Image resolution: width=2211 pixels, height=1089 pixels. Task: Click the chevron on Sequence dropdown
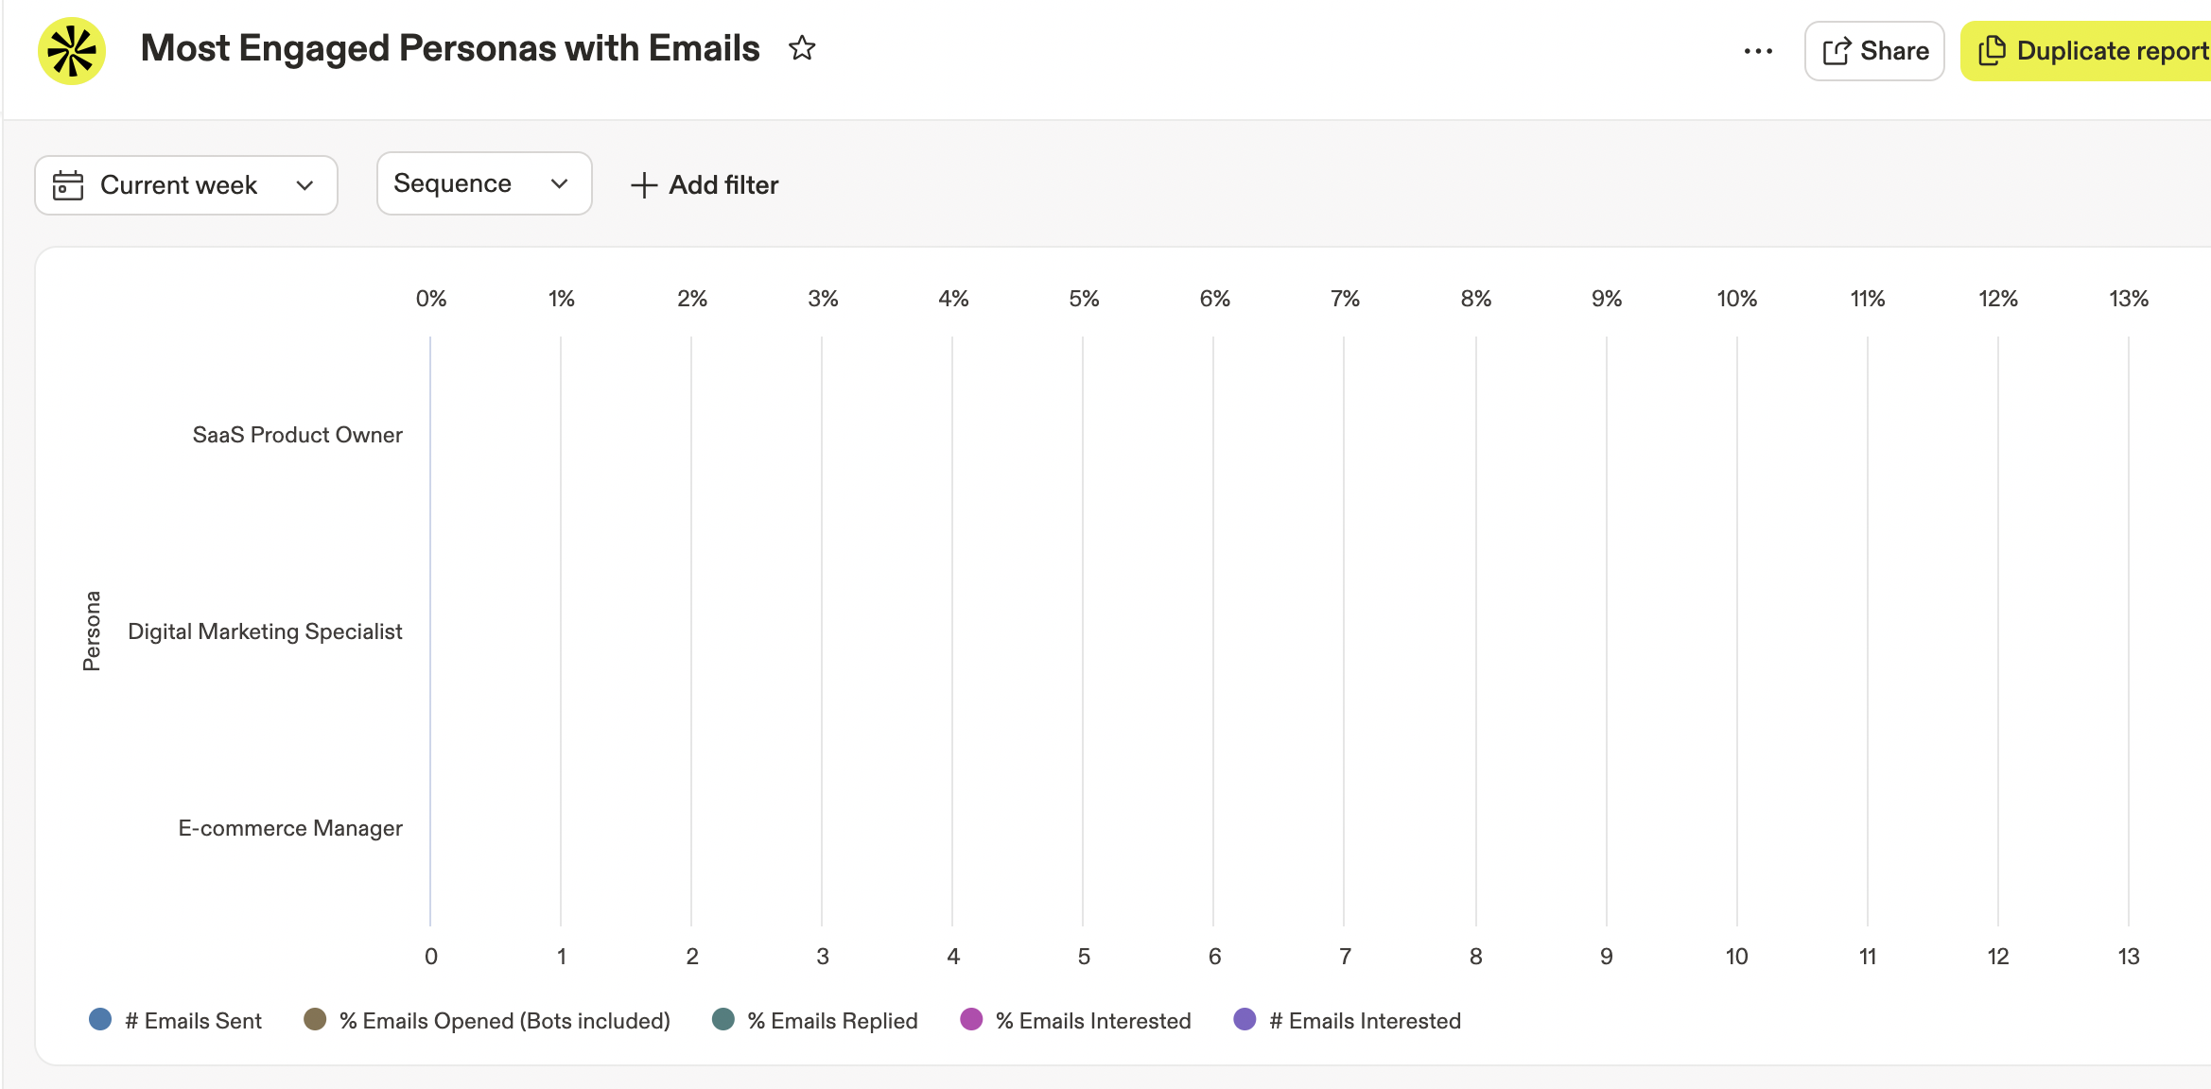coord(560,183)
